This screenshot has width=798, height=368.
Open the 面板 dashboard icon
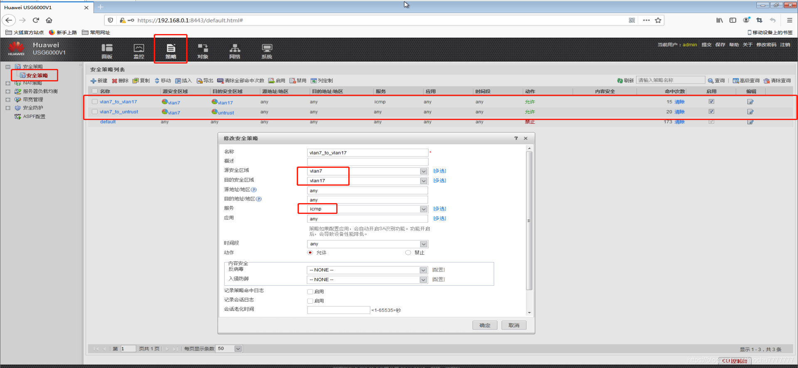tap(107, 51)
